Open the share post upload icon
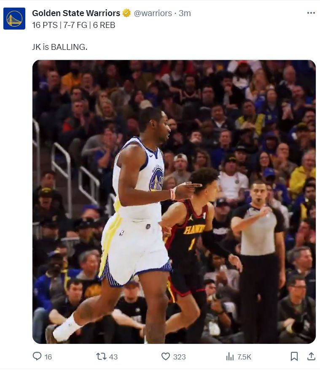 pyautogui.click(x=311, y=356)
